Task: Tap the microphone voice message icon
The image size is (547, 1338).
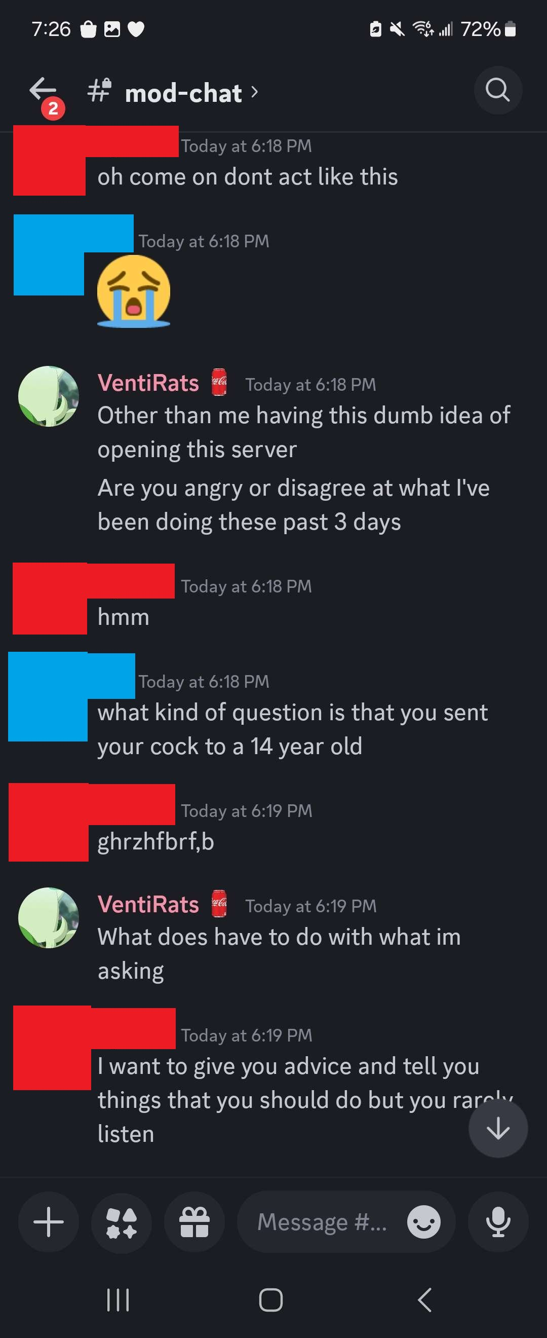Action: click(498, 1221)
